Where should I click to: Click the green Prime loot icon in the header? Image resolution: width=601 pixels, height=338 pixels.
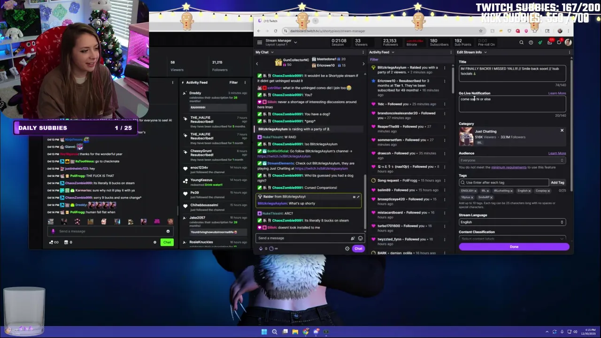pyautogui.click(x=540, y=42)
